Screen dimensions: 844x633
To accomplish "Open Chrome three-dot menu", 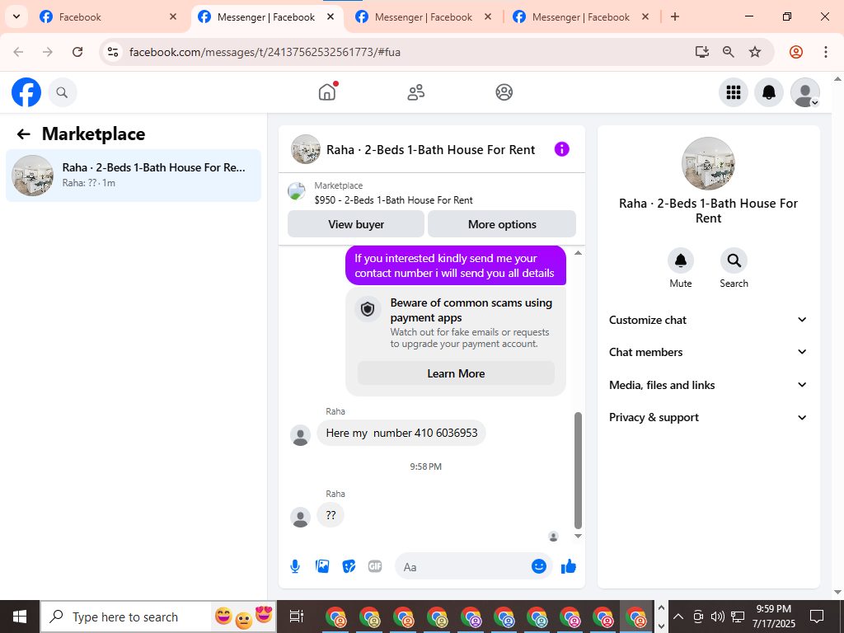I will tap(825, 52).
